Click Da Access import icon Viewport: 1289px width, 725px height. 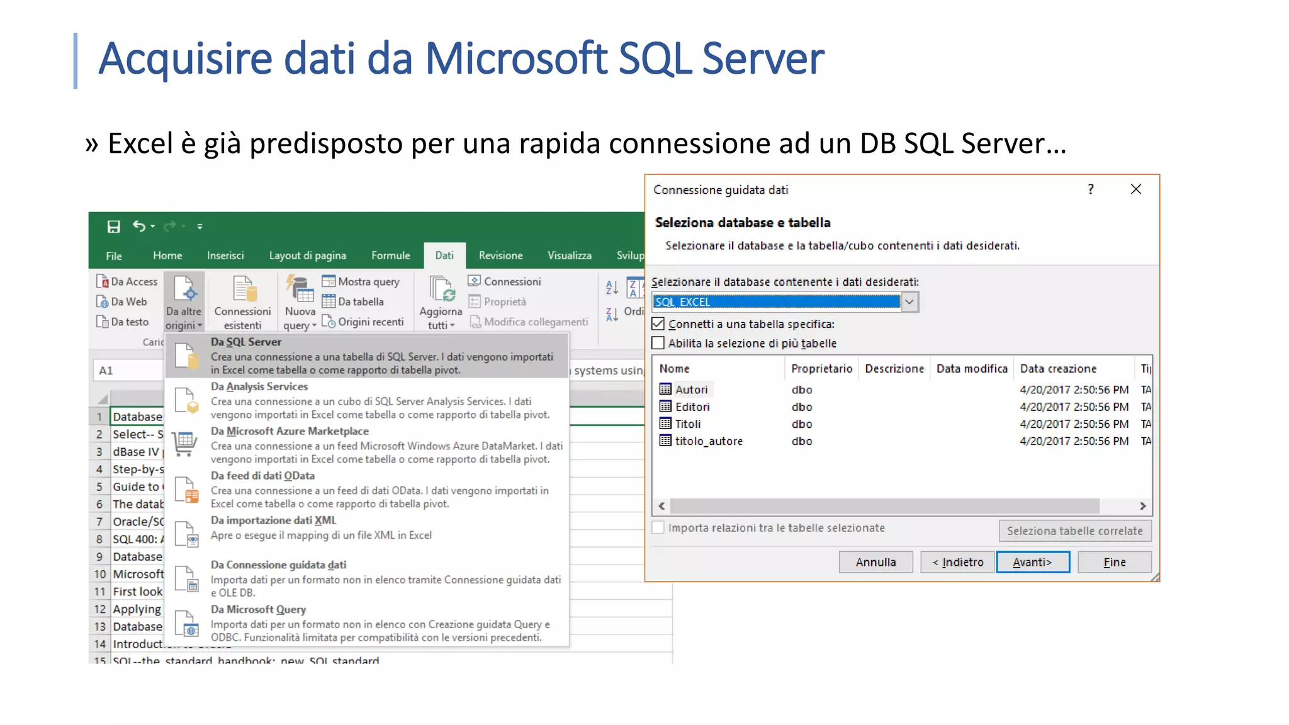[103, 281]
